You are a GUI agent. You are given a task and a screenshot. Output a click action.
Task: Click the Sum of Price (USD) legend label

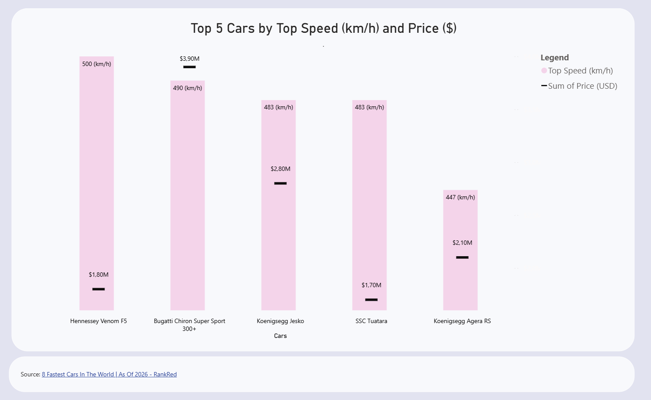[583, 86]
